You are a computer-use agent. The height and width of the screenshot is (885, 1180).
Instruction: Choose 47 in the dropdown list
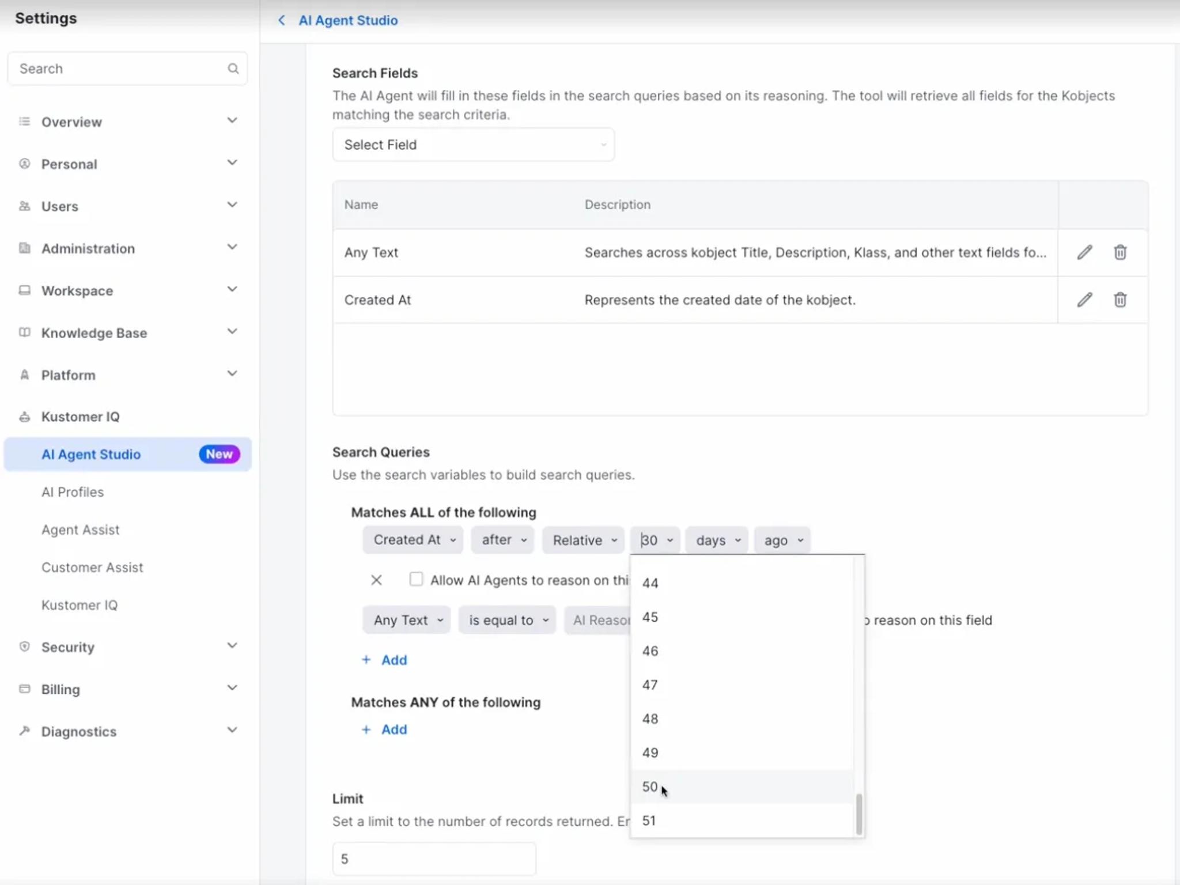click(x=742, y=685)
